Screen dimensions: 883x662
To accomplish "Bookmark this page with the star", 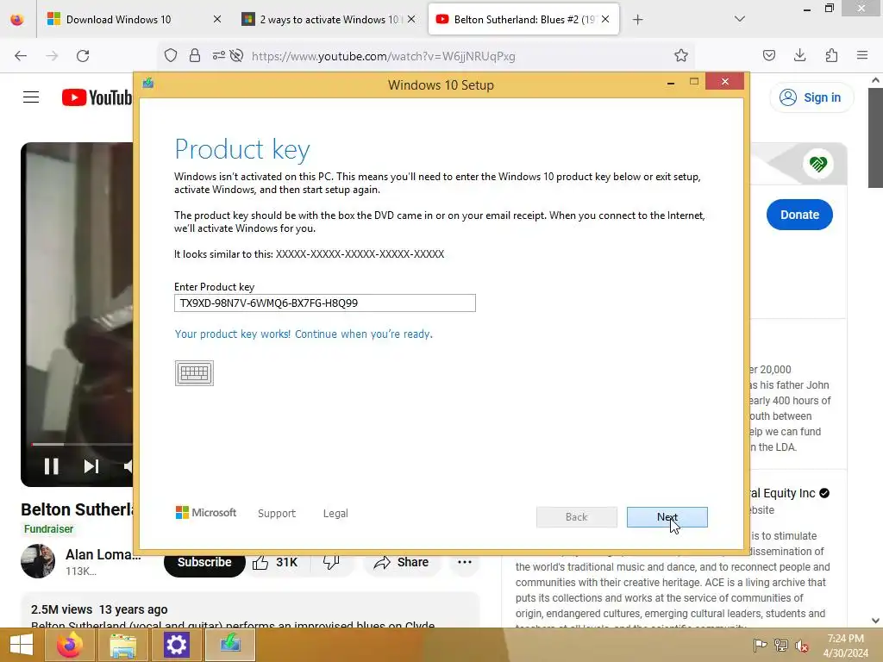I will 681,55.
